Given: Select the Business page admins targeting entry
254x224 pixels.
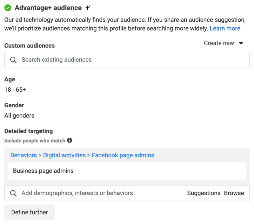Looking at the screenshot, I should (43, 171).
